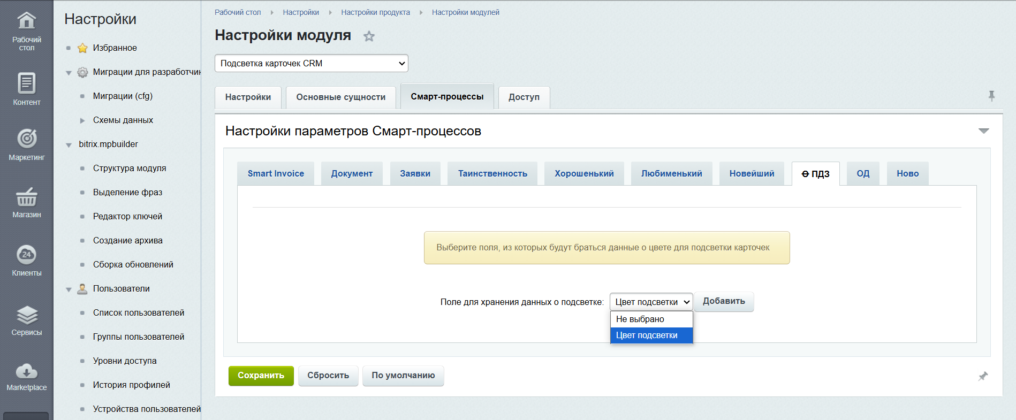1016x420 pixels.
Task: Collapse the Настройки параметров Смарт-процессов section
Action: click(x=983, y=131)
